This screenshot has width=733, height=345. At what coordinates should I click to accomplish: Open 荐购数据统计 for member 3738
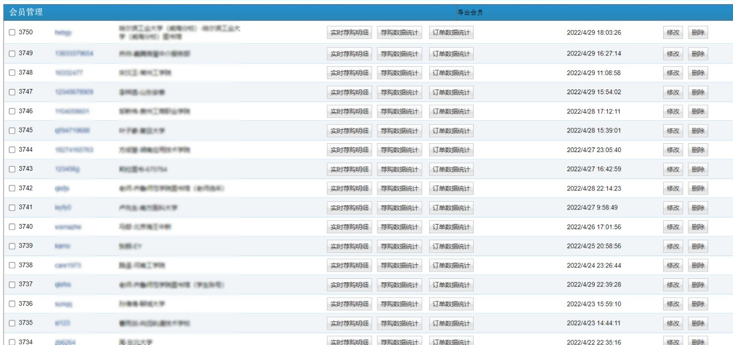pos(399,266)
